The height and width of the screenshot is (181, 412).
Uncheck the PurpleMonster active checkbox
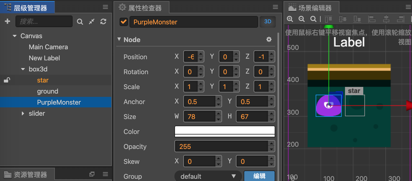point(123,22)
